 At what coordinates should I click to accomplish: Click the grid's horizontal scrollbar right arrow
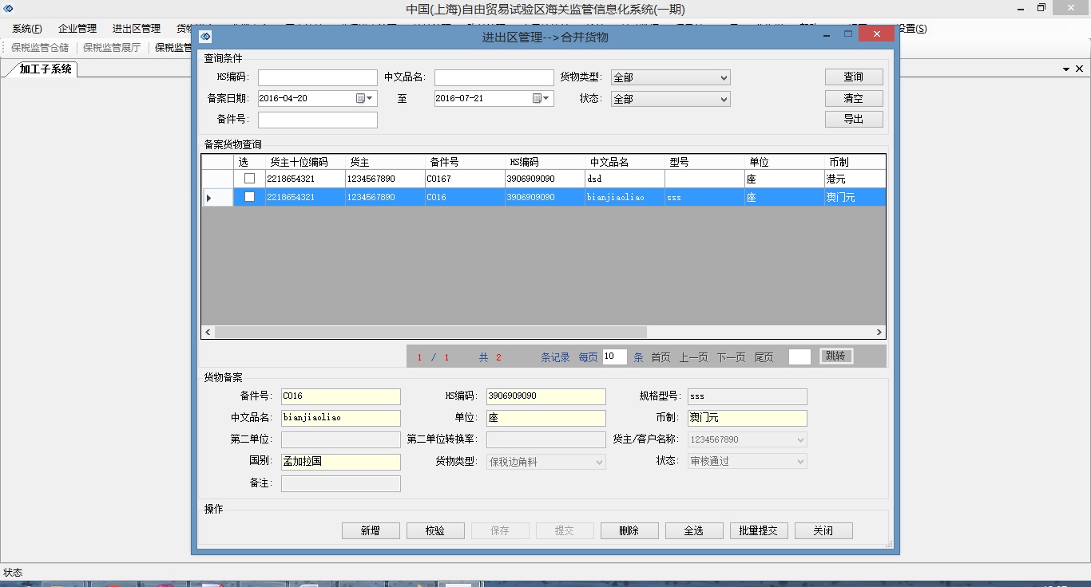click(879, 332)
